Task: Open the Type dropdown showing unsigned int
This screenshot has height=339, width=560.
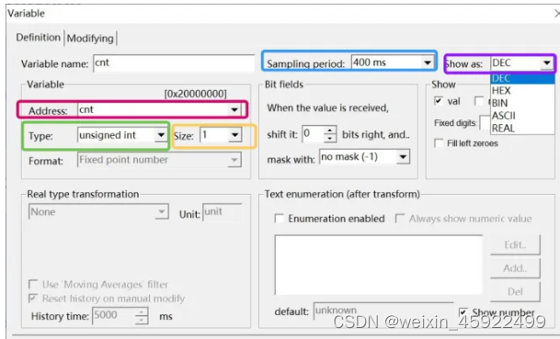Action: pos(161,135)
